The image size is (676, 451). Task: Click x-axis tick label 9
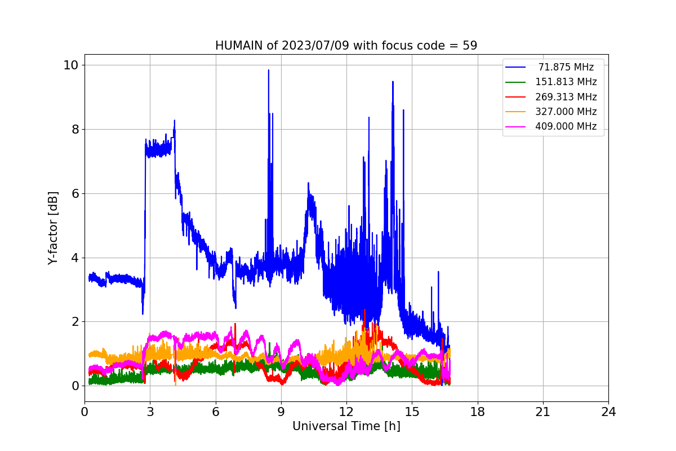point(281,412)
